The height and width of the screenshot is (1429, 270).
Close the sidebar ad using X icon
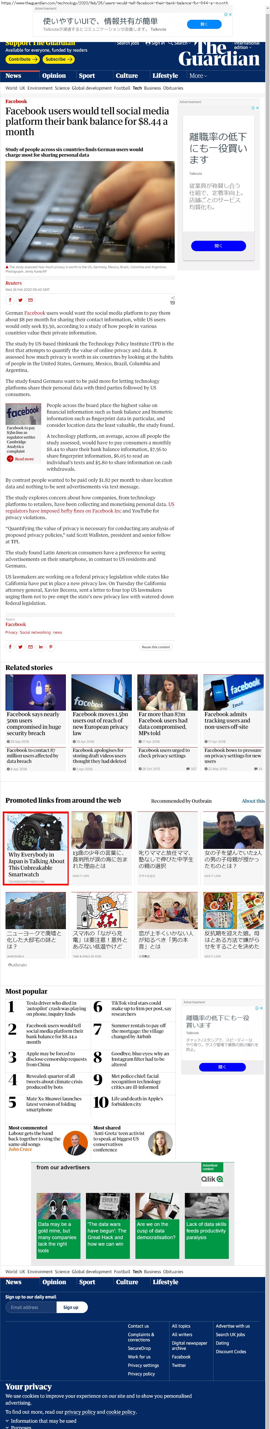(x=257, y=108)
